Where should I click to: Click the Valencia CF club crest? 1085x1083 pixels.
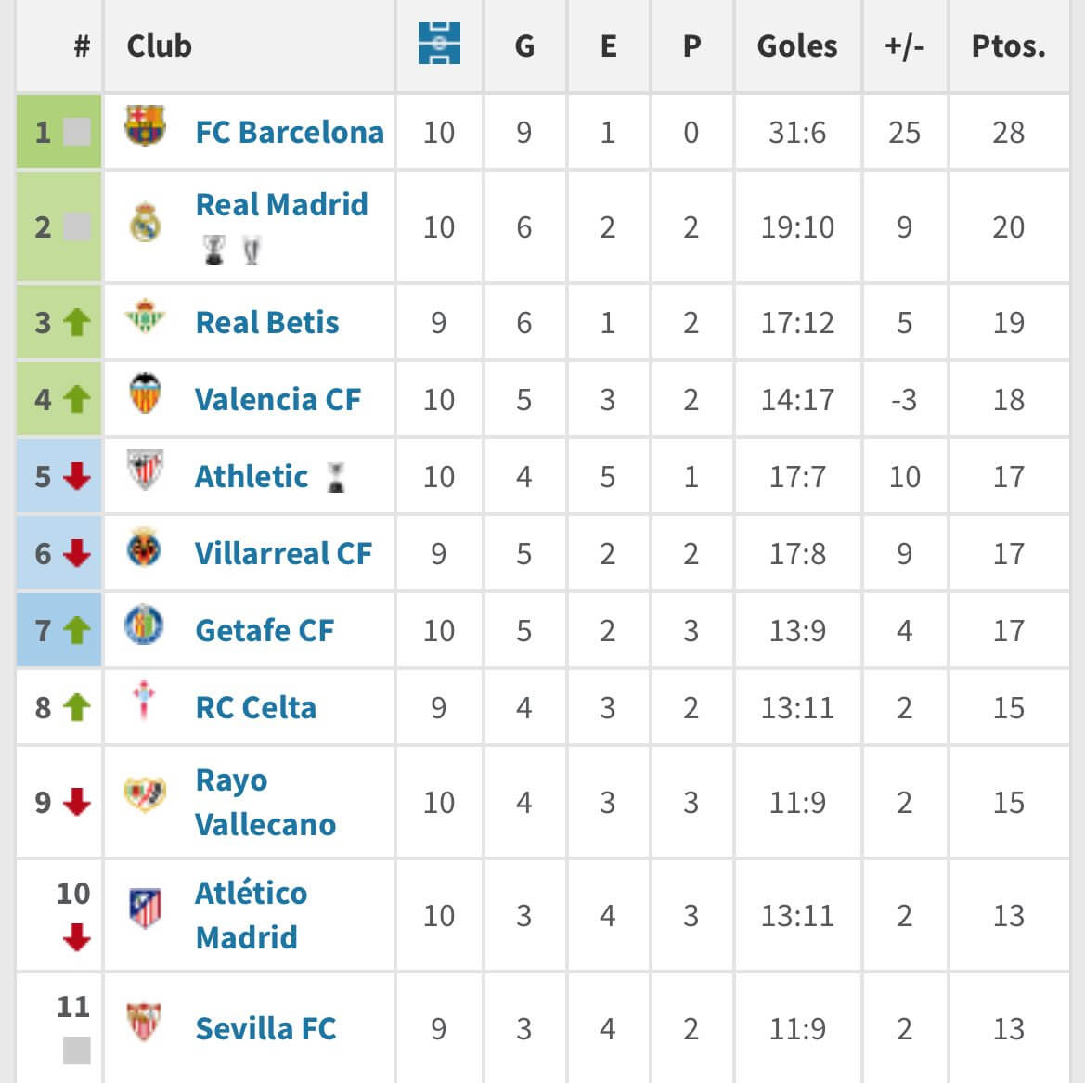tap(145, 393)
